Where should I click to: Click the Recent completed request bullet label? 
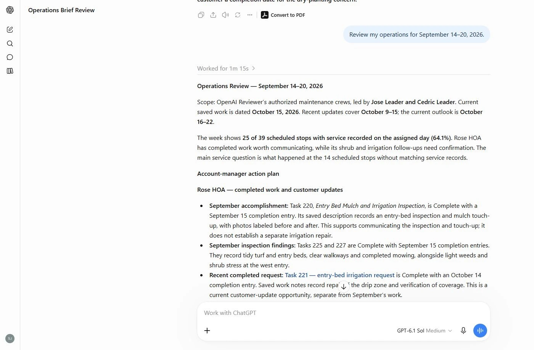click(x=246, y=275)
